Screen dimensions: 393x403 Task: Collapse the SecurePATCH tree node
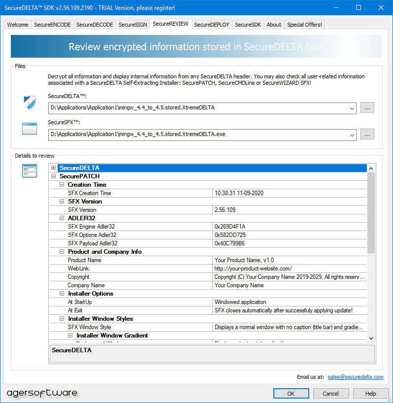53,176
